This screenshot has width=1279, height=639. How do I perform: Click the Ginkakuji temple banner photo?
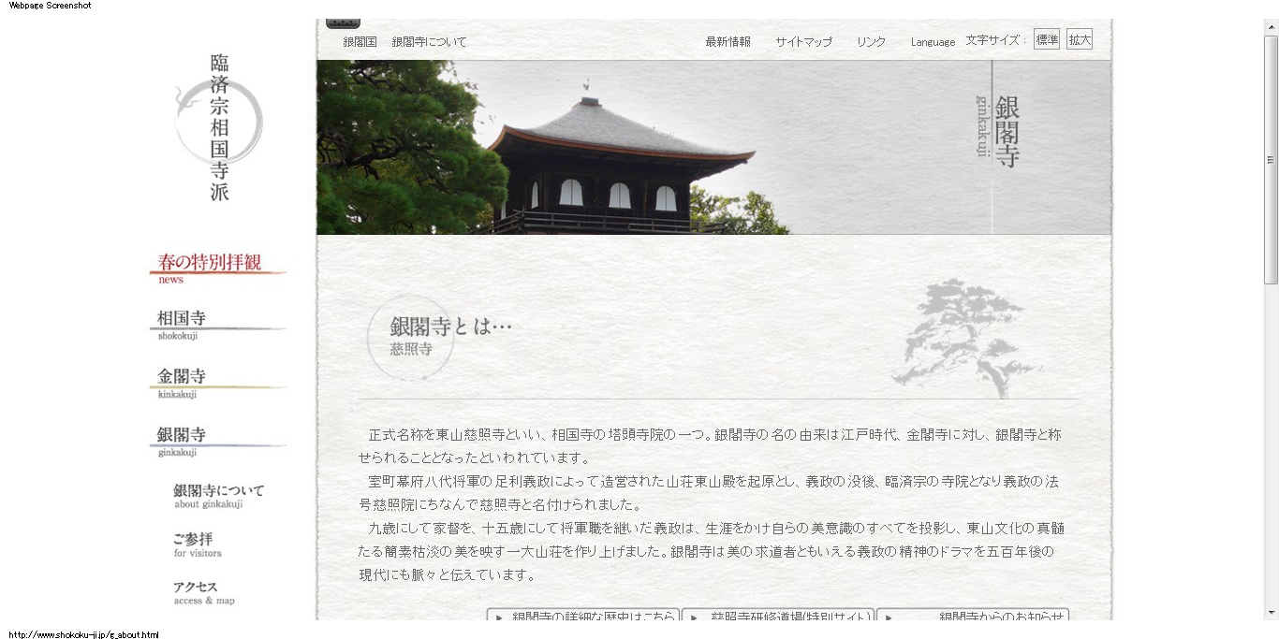click(713, 148)
